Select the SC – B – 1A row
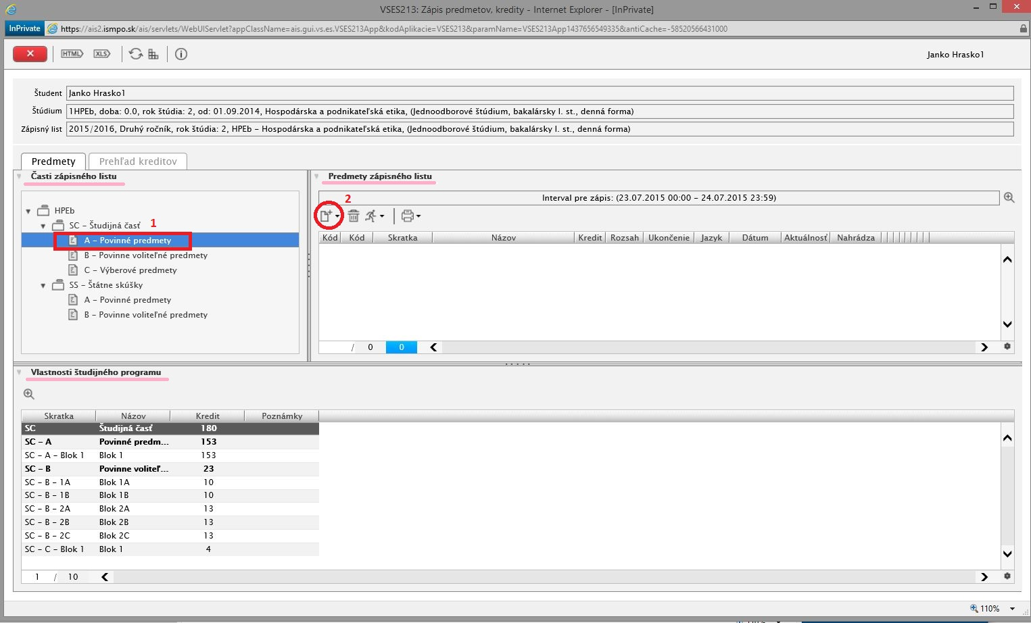The image size is (1031, 623). click(170, 482)
